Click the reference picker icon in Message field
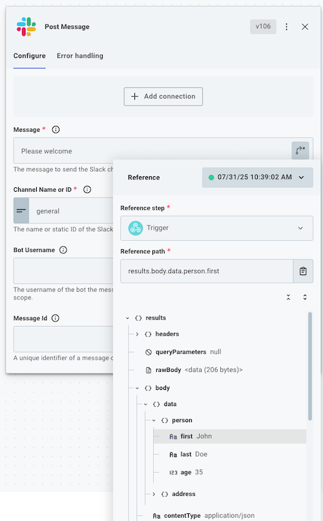Screen dimensions: 323x521 (300, 150)
